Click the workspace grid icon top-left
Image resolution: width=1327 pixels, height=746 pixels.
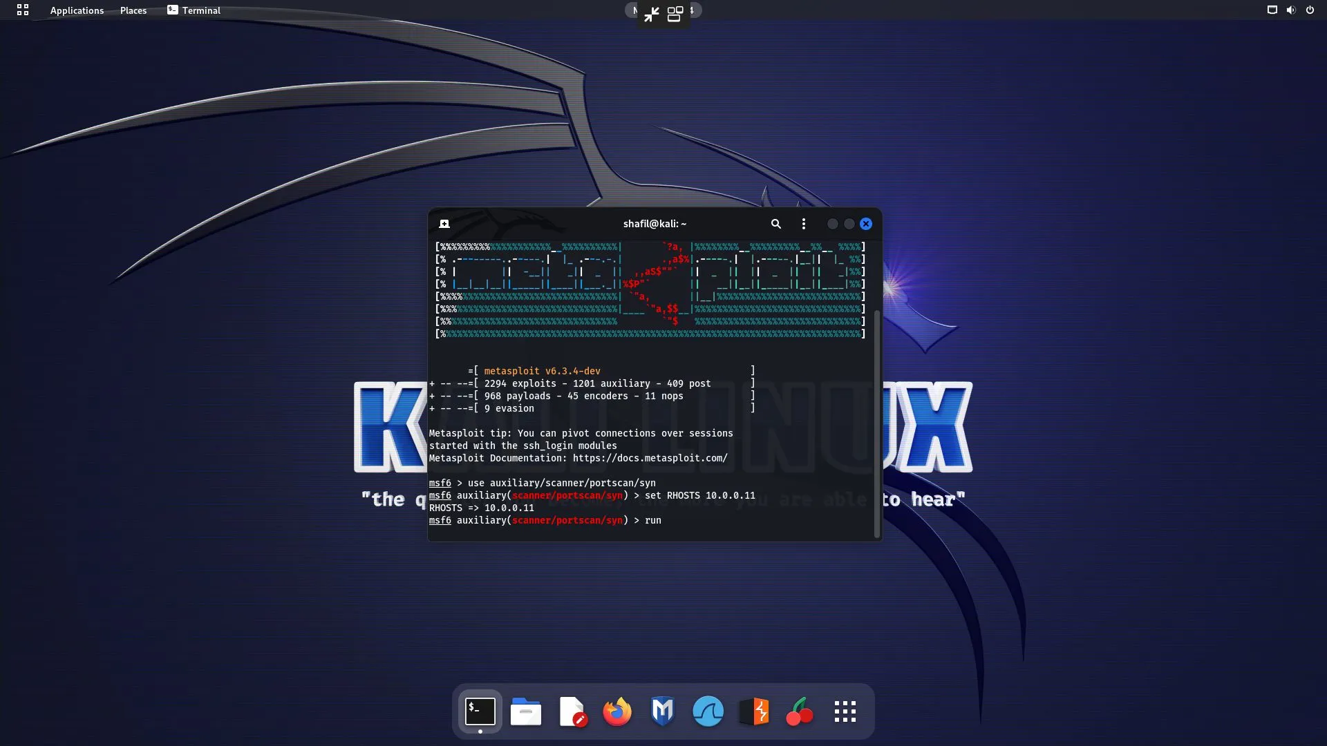pyautogui.click(x=22, y=10)
